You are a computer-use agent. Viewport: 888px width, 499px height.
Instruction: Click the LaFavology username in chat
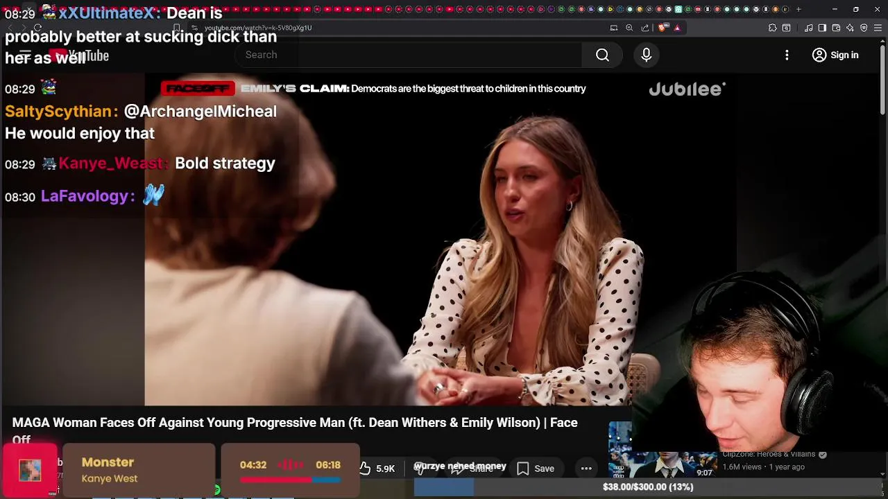pos(84,196)
